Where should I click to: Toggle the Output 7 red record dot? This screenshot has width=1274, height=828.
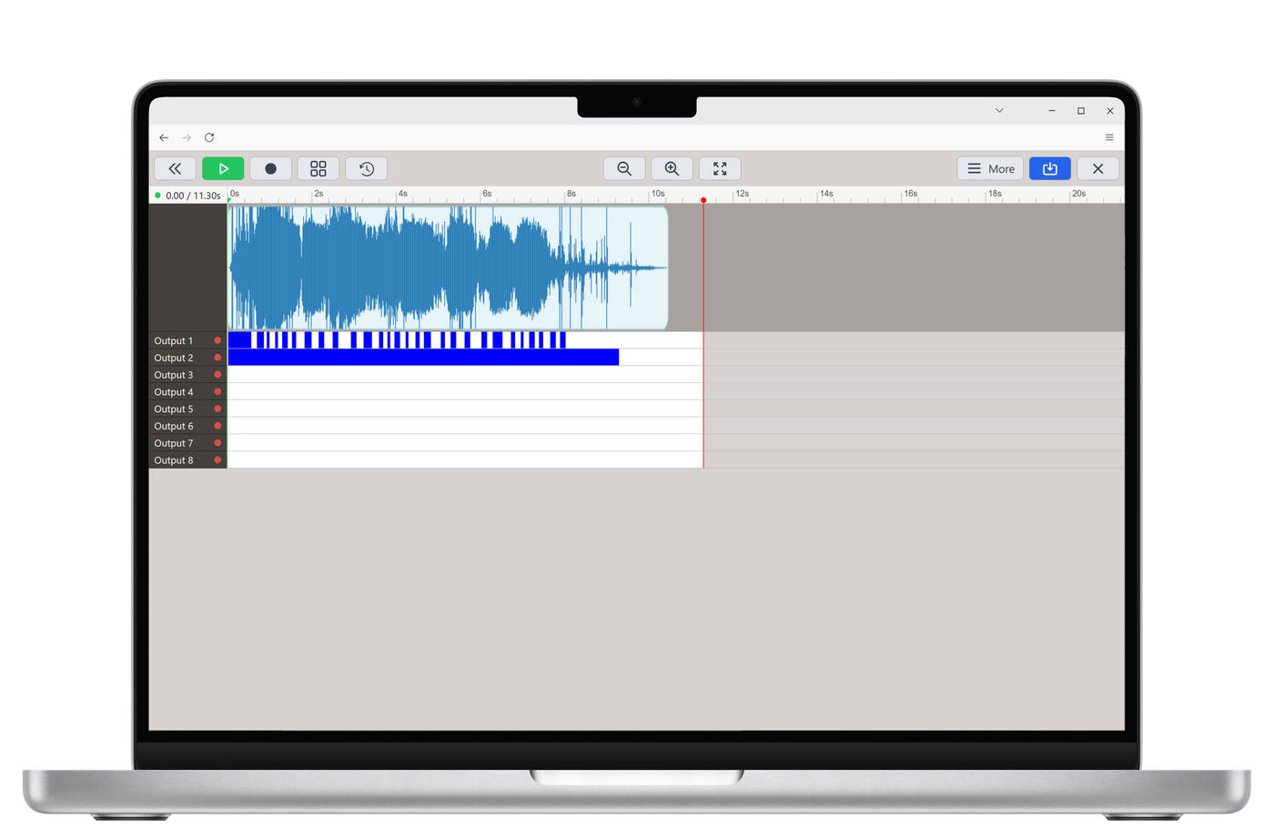click(x=217, y=443)
